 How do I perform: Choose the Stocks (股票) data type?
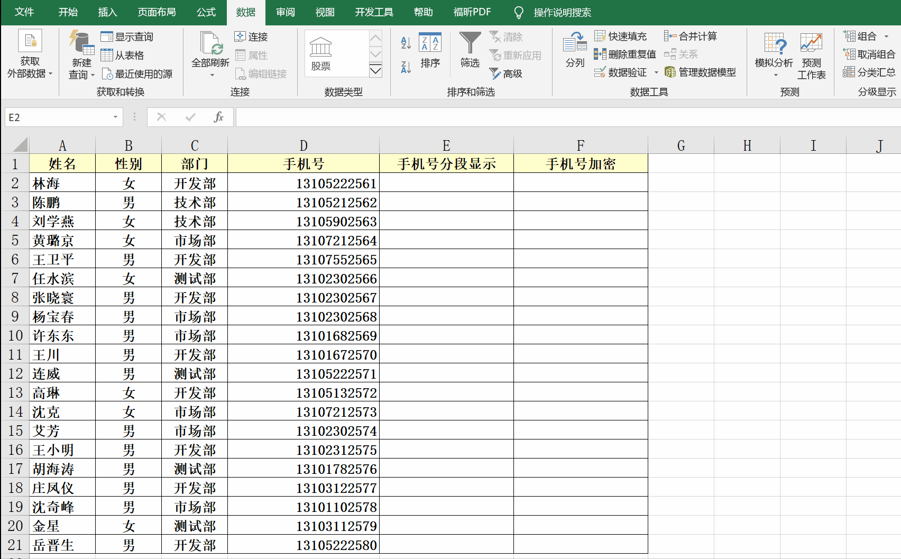[x=320, y=53]
